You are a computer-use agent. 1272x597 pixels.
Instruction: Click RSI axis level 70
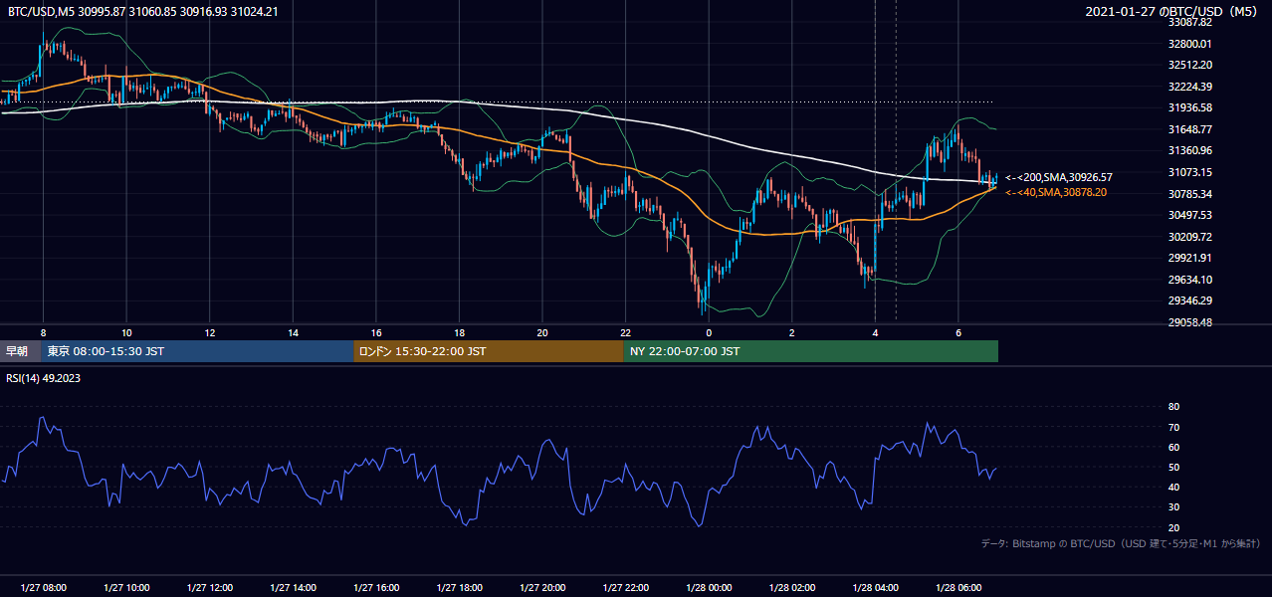1174,427
